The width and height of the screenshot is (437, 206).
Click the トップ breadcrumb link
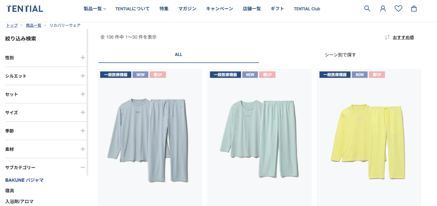12,25
